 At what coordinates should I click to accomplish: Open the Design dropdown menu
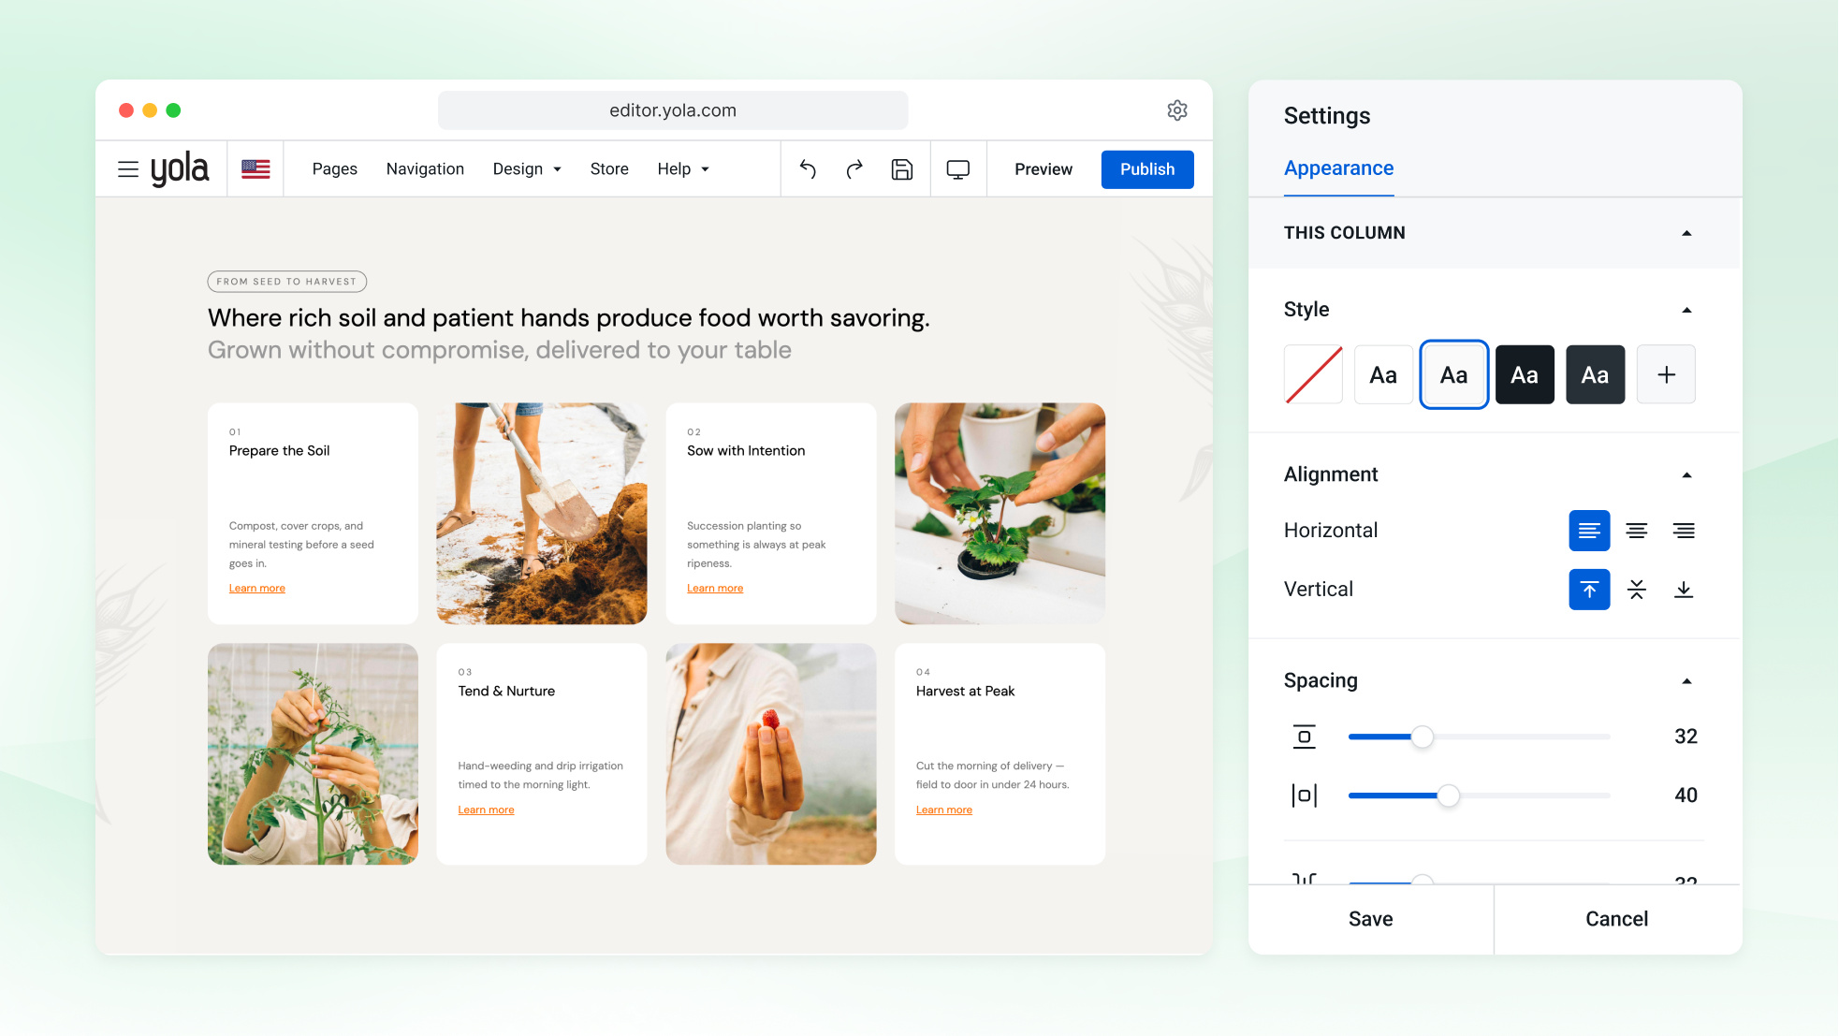[527, 169]
